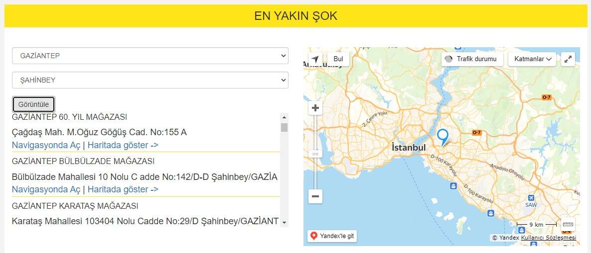Open Navigasyonda Aç for Bülbülzade store
Screen dimensions: 591x253
pos(46,189)
